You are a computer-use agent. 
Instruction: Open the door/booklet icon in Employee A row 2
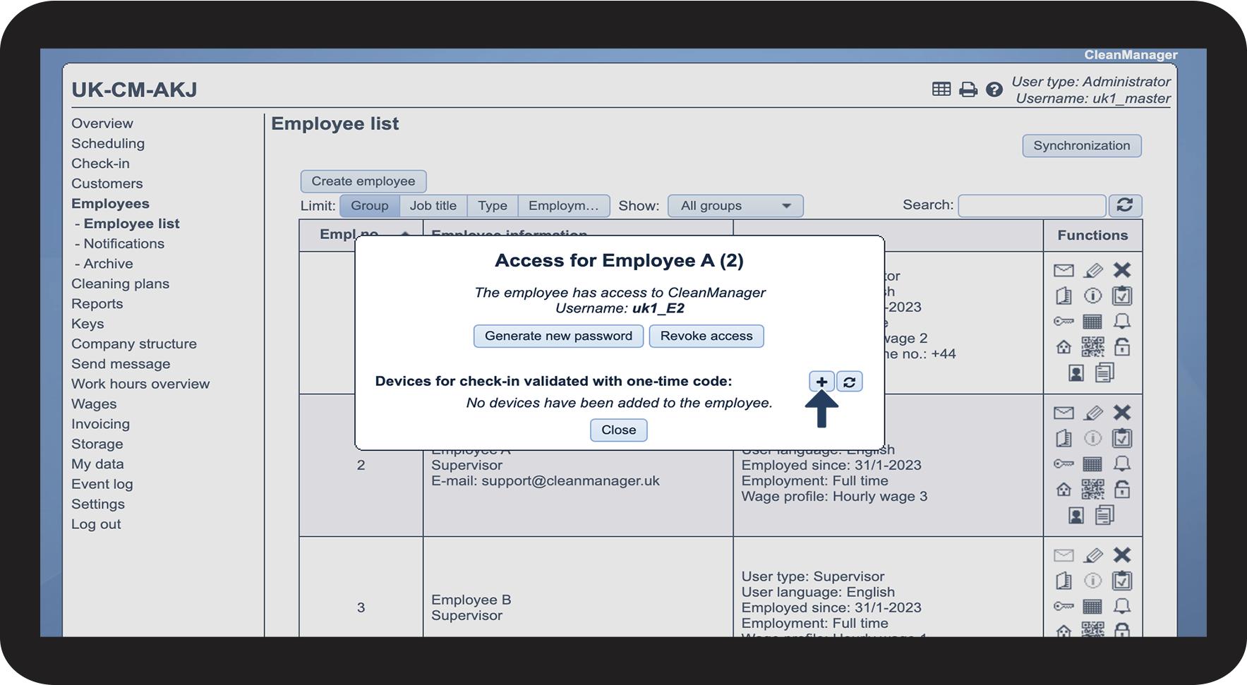[x=1064, y=438]
